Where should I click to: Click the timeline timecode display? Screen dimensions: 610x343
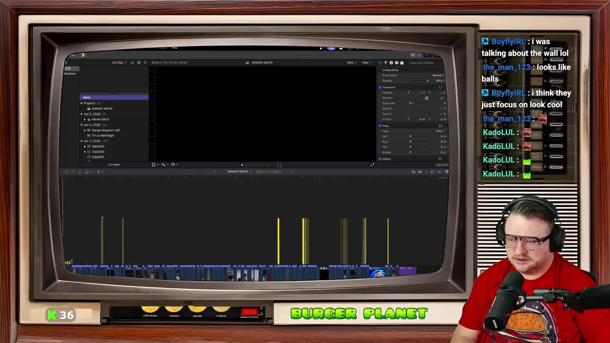click(269, 171)
